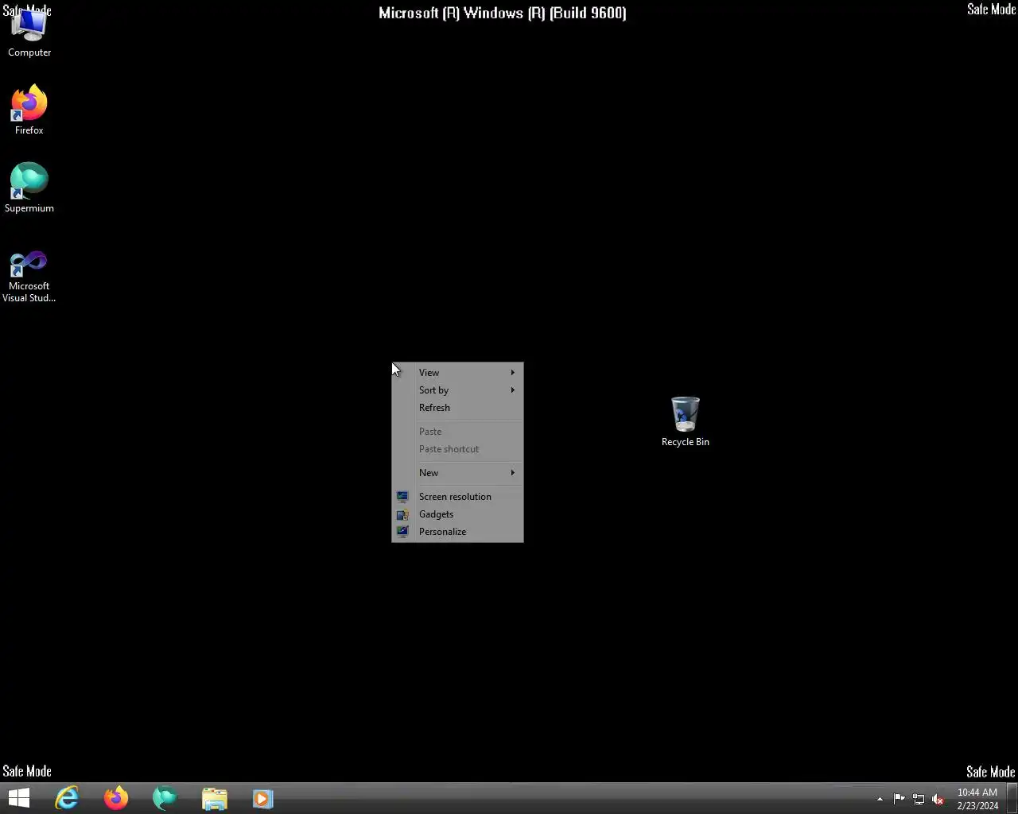
Task: Launch Internet Explorer from the taskbar
Action: coord(67,798)
